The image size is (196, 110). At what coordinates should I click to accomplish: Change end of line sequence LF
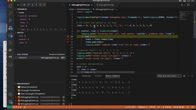[159, 107]
